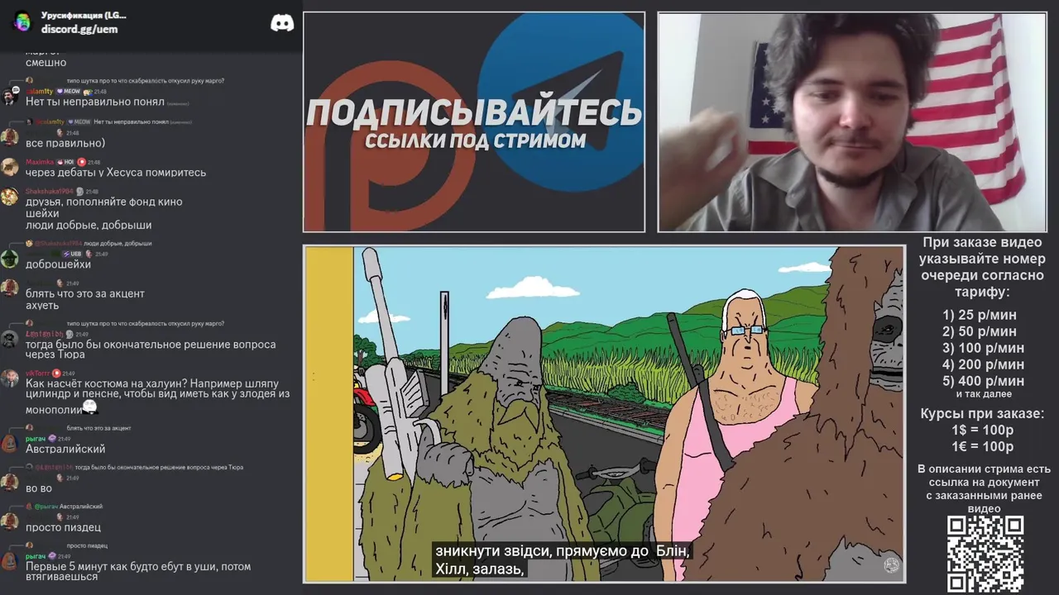Click the avatar beside 'все правильно)'

click(9, 137)
